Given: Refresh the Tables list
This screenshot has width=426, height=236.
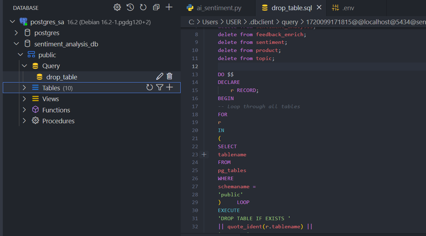Looking at the screenshot, I should [150, 87].
